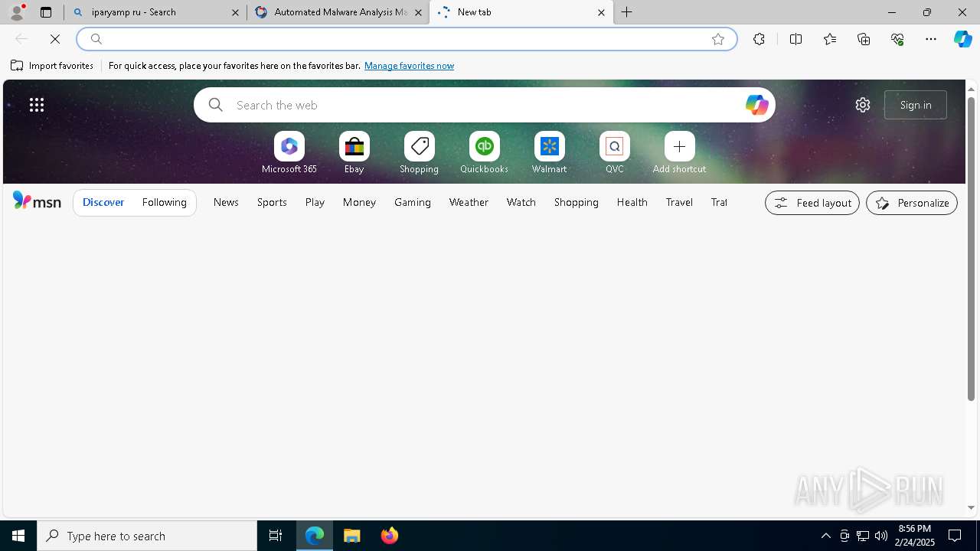
Task: Open the Weather category
Action: [x=469, y=202]
